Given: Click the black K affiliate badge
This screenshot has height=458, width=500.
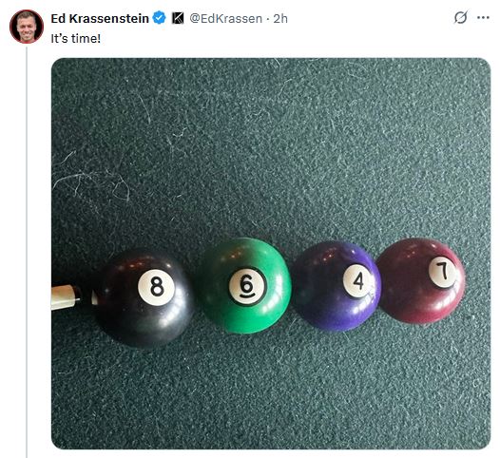Looking at the screenshot, I should pyautogui.click(x=178, y=18).
